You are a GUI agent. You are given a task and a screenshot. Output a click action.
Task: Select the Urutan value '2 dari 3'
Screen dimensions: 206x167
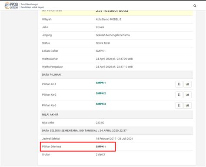(x=100, y=154)
